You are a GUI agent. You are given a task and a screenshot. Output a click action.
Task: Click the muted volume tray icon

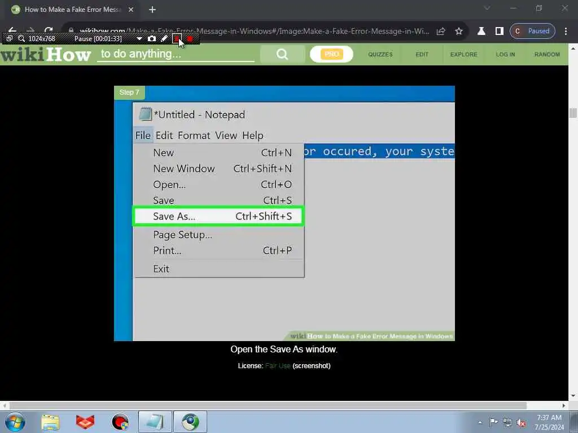(521, 423)
